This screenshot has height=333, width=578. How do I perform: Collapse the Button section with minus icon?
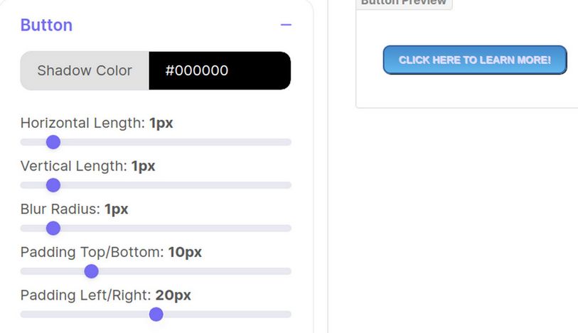coord(286,25)
